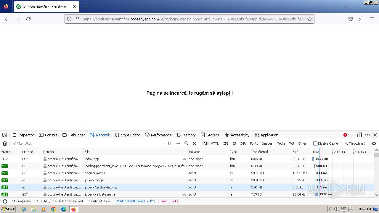Filter requests by HTML
Screen dimensions: 379x213
215,143
